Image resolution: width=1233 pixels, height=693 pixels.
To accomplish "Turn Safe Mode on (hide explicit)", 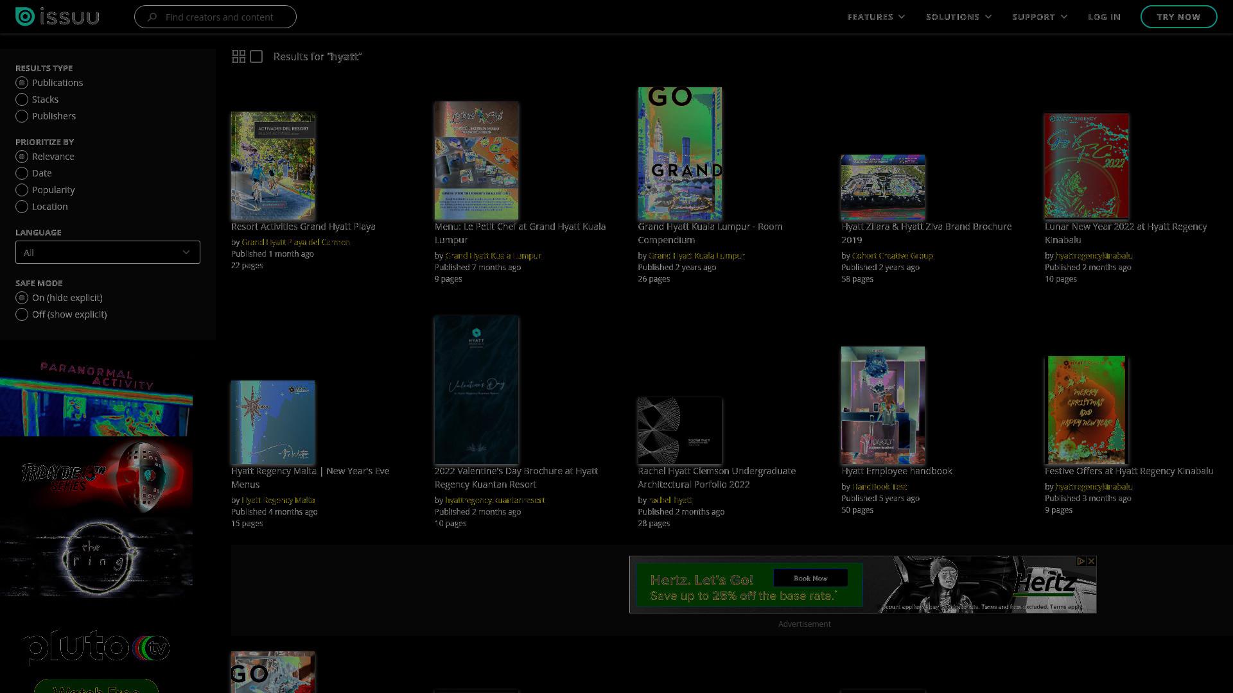I will (22, 298).
